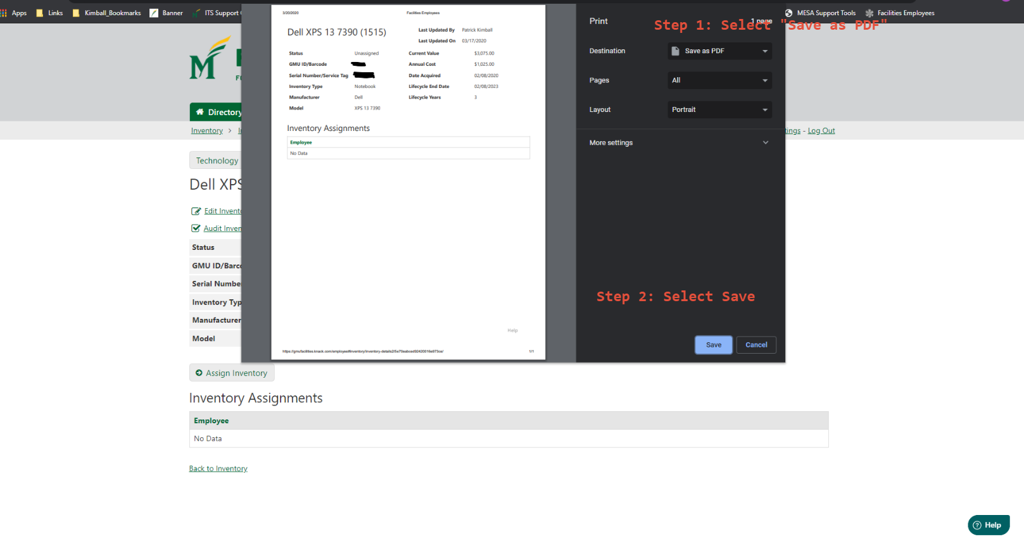Open the Technology tab
This screenshot has height=546, width=1024.
point(215,161)
